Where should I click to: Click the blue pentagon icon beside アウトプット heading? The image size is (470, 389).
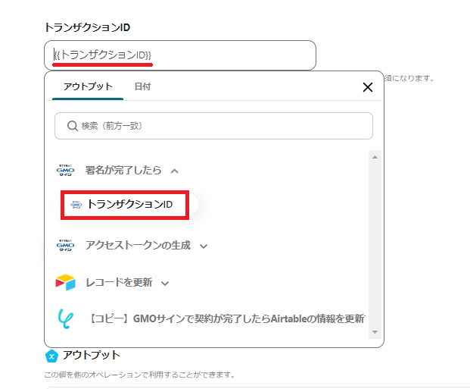tap(51, 356)
